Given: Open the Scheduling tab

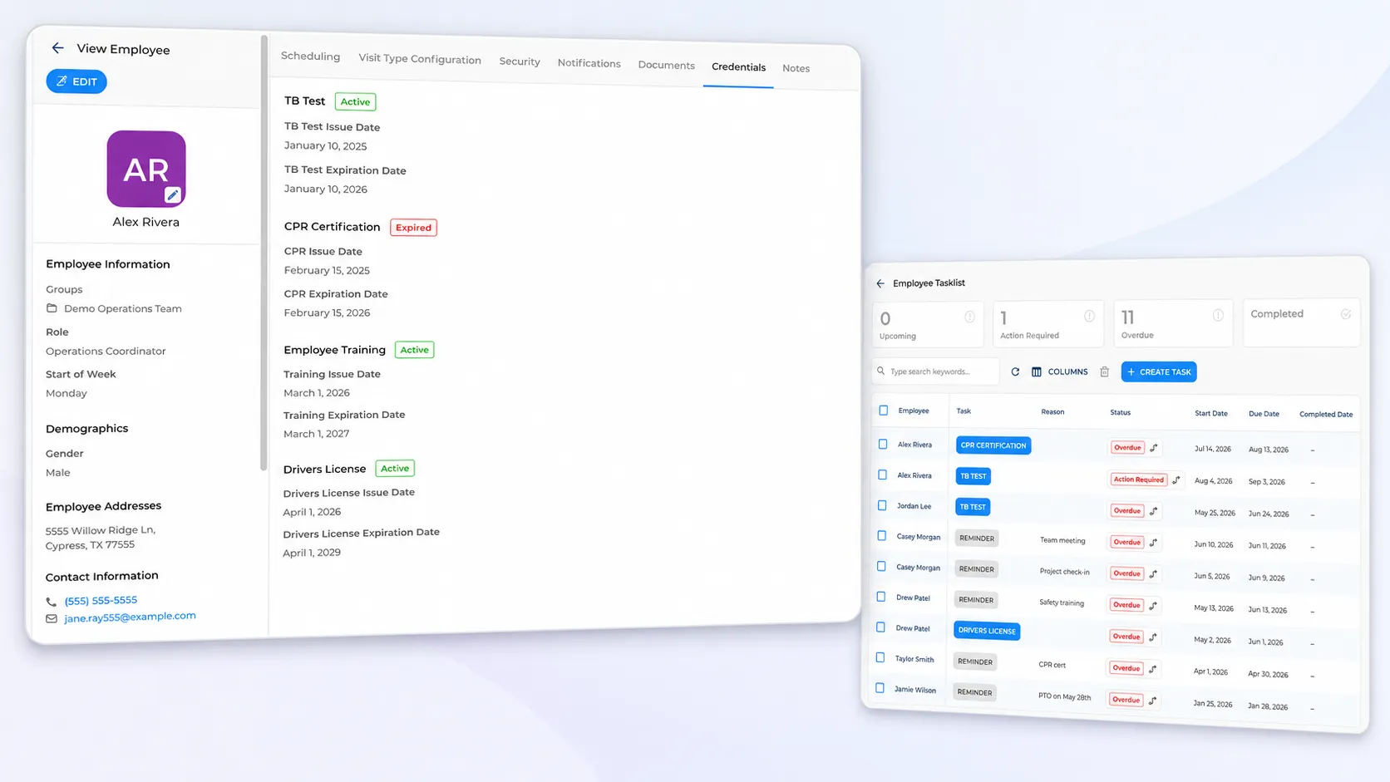Looking at the screenshot, I should [x=310, y=57].
